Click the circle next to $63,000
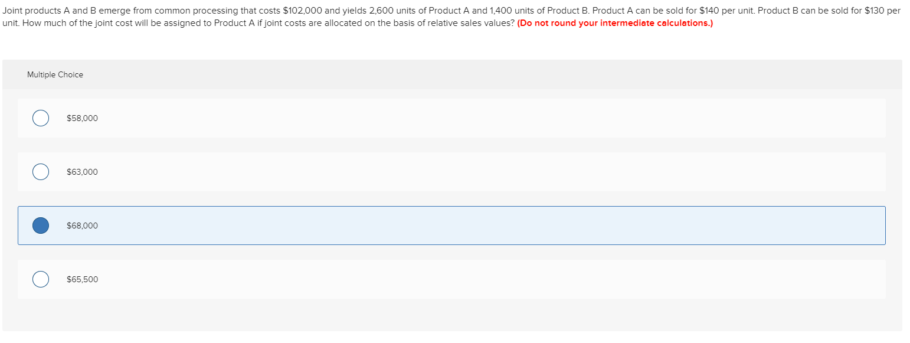 point(40,171)
